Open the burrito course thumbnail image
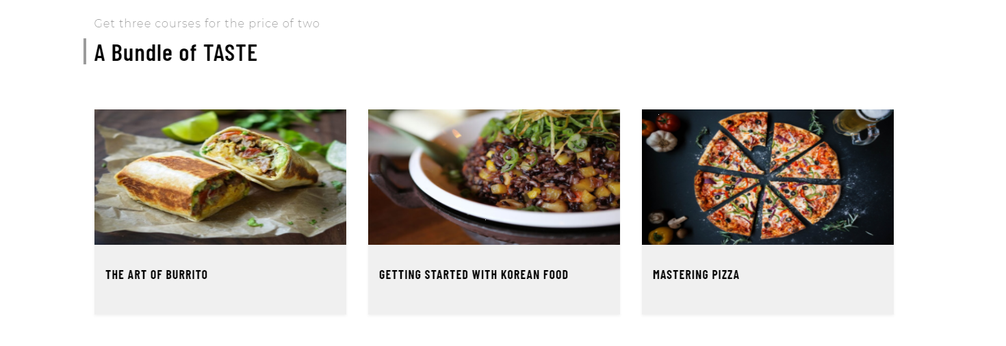The image size is (1006, 346). pos(220,177)
